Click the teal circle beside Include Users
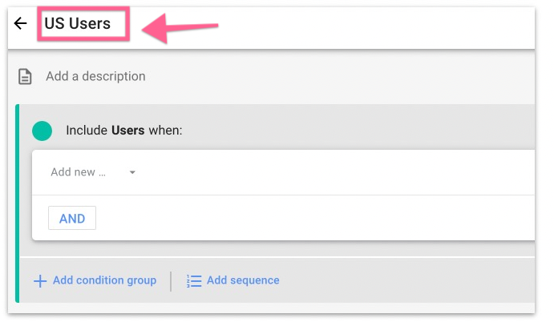Image resolution: width=554 pixels, height=322 pixels. click(x=42, y=131)
